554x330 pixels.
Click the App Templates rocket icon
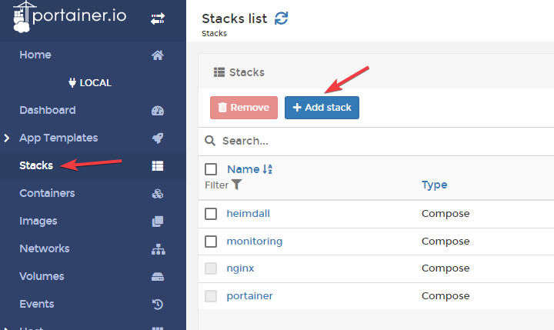coord(158,138)
